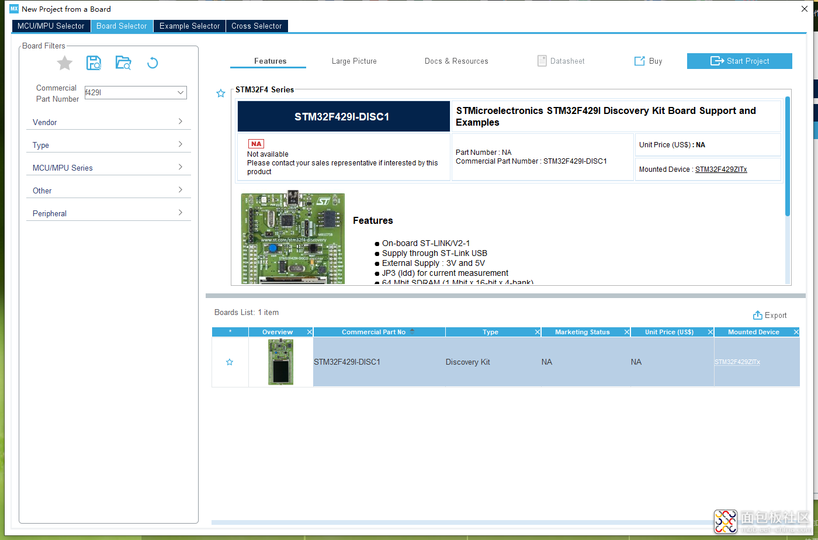Image resolution: width=818 pixels, height=540 pixels.
Task: Expand the Peripheral filter section
Action: coord(108,213)
